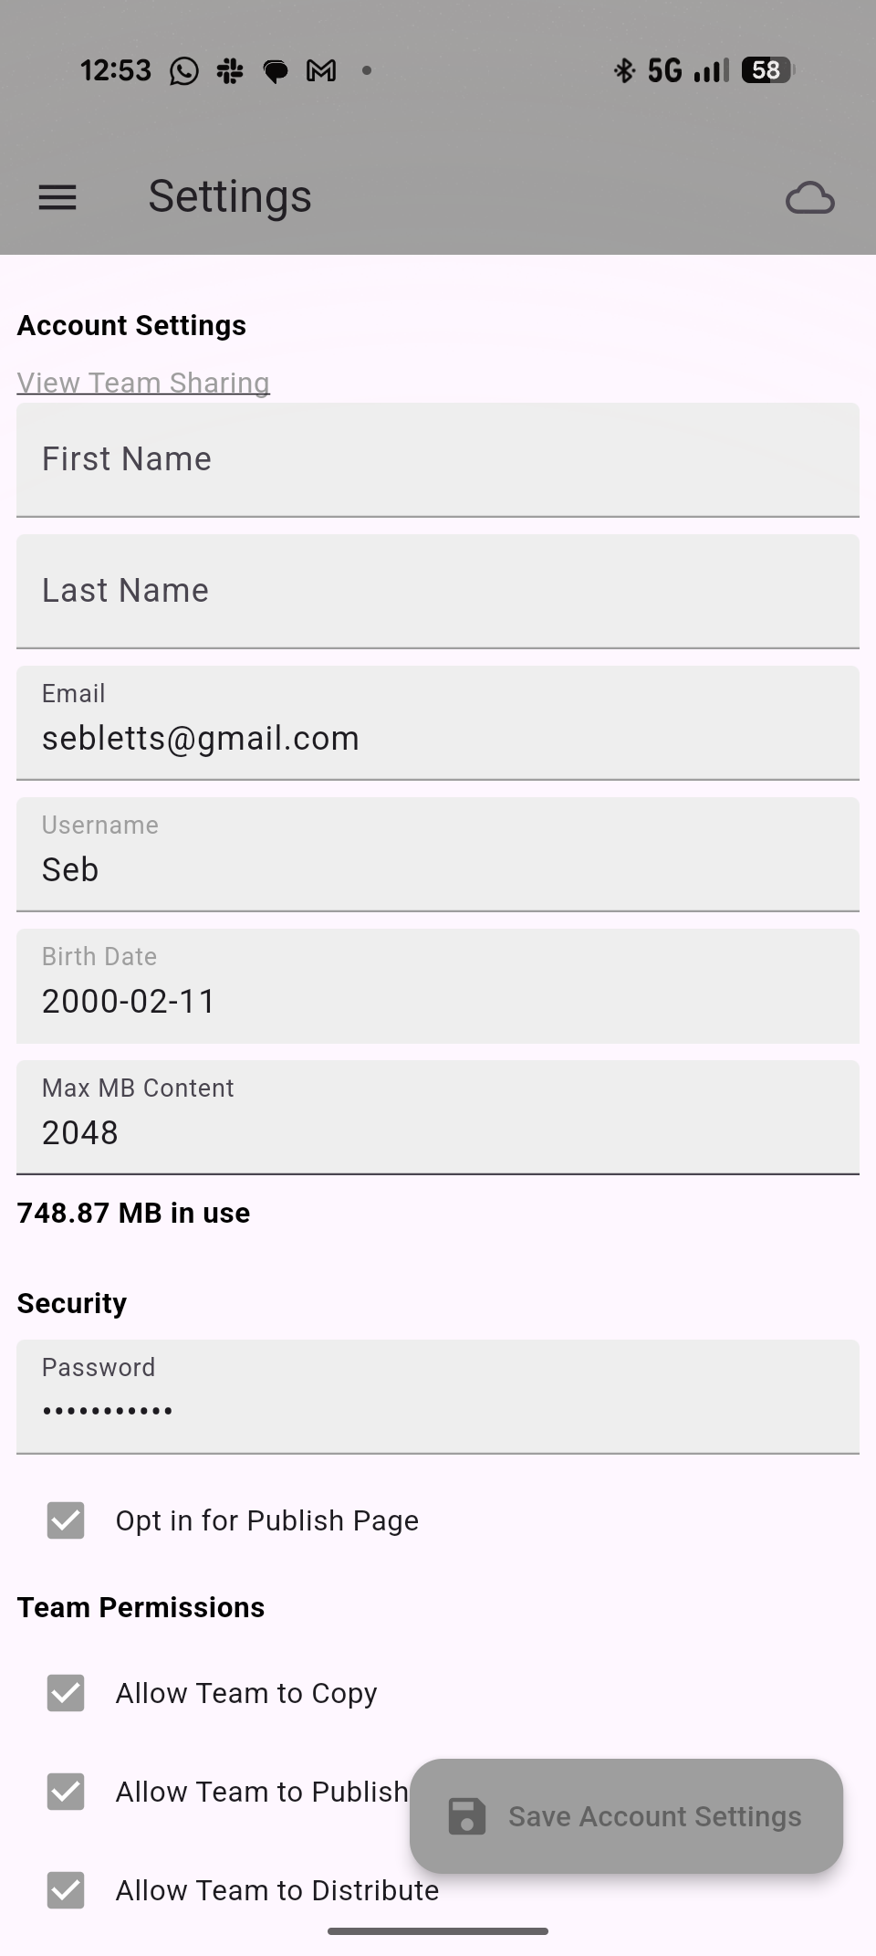876x1956 pixels.
Task: Toggle Opt in for Publish Page
Action: (66, 1520)
